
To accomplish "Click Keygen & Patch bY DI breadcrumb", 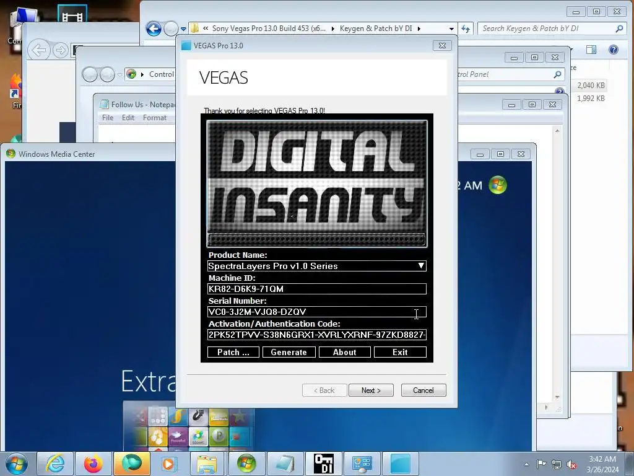I will 376,29.
